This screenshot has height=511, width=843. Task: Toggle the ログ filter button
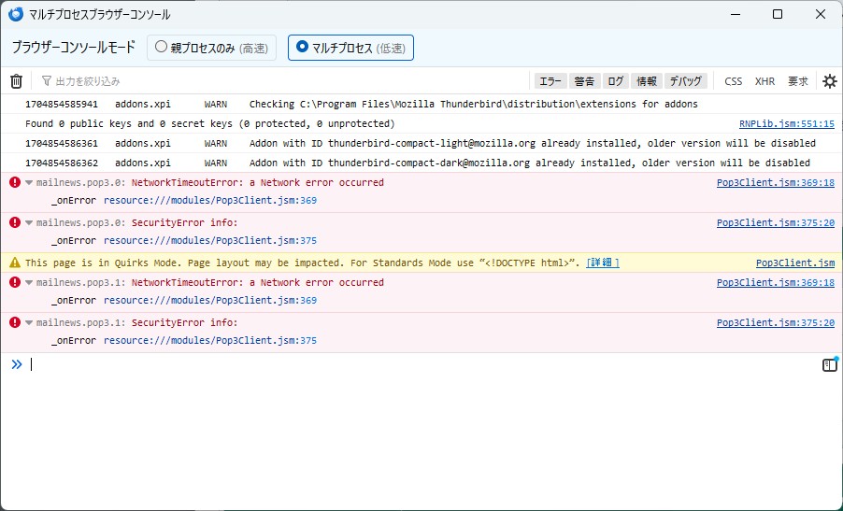click(x=614, y=81)
